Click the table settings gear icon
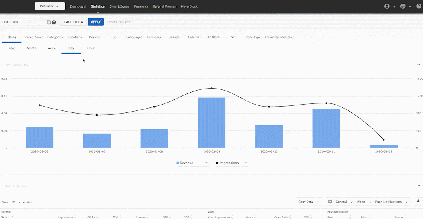 coord(330,202)
